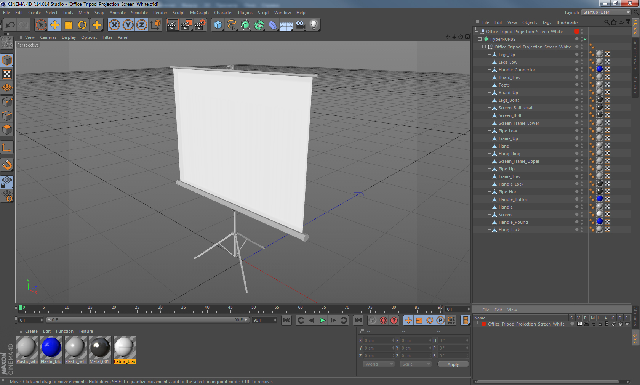Select the Plastic_blue material swatch
640x385 pixels.
coord(51,350)
